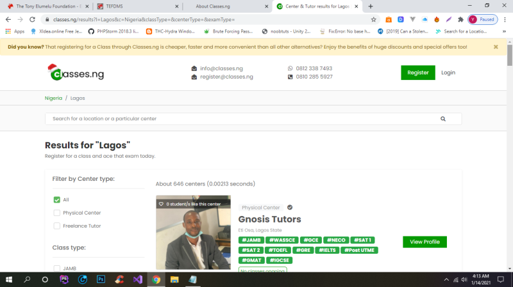The height and width of the screenshot is (287, 513).
Task: Click the register@classes.ng email link
Action: (226, 77)
